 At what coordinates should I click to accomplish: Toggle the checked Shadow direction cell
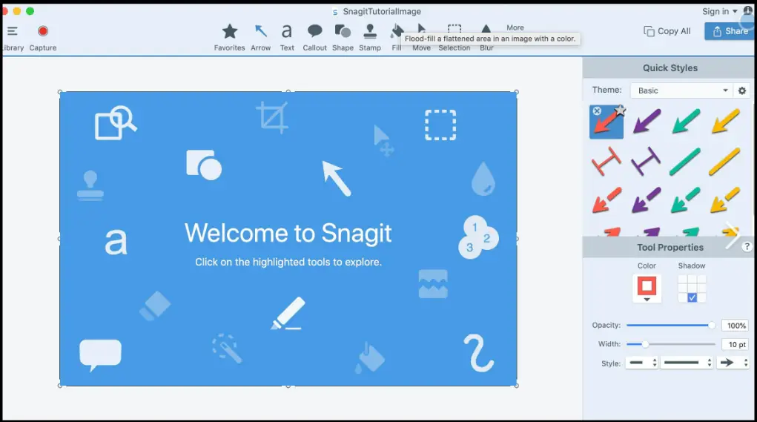click(x=692, y=297)
